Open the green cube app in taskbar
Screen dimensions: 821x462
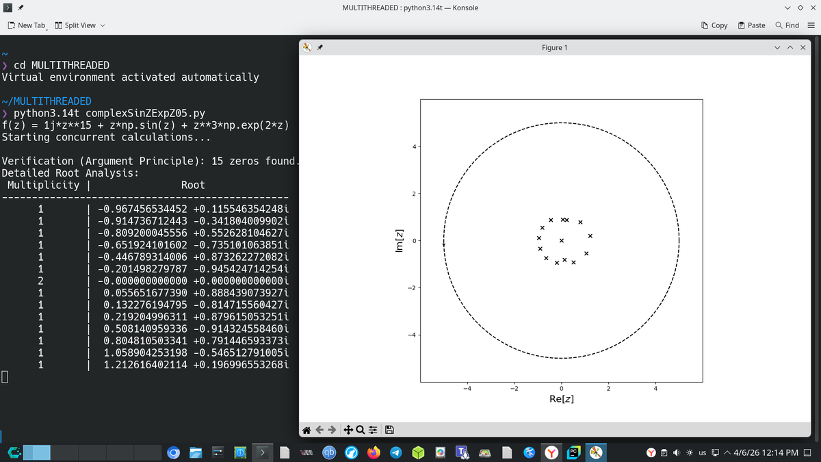click(x=418, y=452)
